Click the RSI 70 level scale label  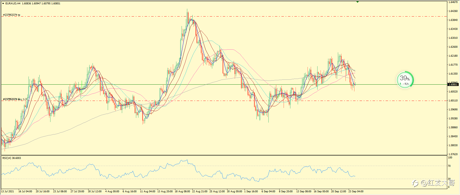tap(449, 166)
